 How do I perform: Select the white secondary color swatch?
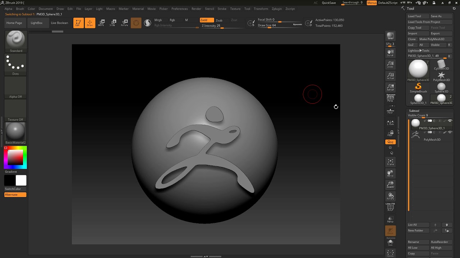coord(21,181)
